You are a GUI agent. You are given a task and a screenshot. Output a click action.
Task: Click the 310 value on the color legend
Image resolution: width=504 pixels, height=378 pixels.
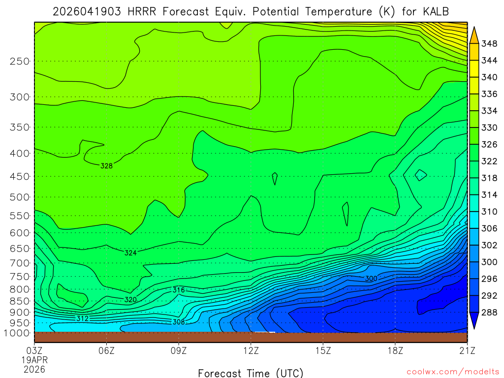pos(489,212)
